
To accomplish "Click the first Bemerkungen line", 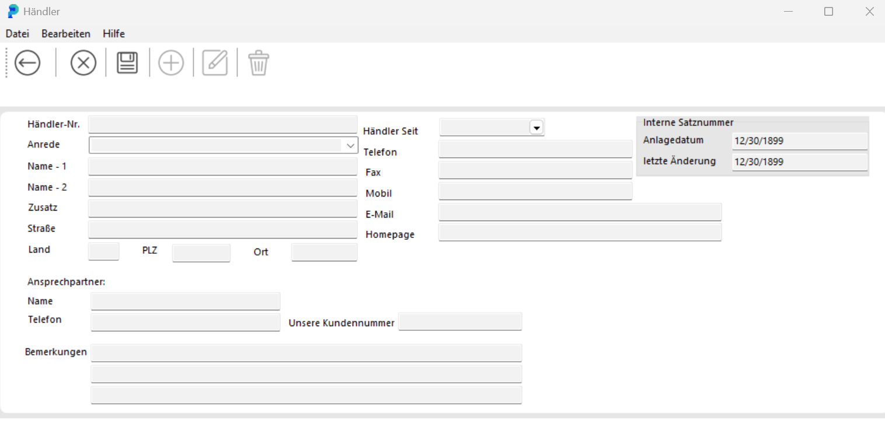I will (306, 352).
